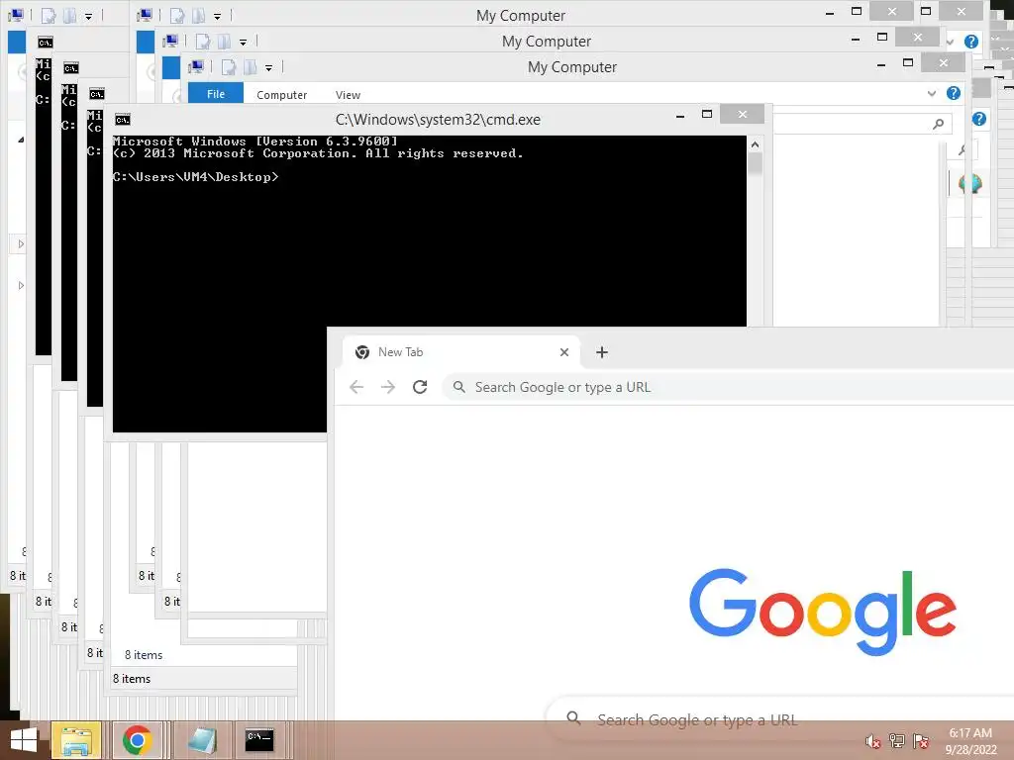Maximize the cmd.exe window
This screenshot has height=760, width=1014.
[707, 115]
